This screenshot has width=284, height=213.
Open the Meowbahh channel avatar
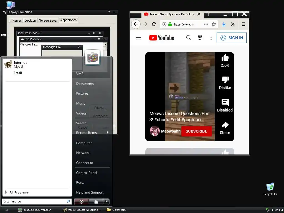tap(155, 131)
